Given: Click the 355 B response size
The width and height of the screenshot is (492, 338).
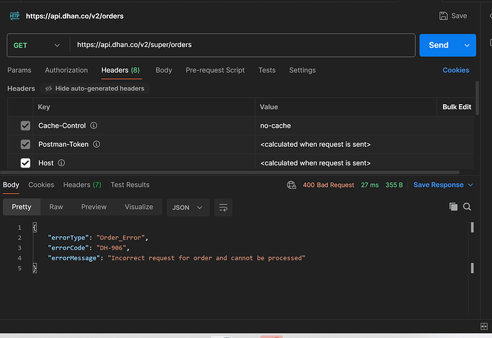Looking at the screenshot, I should (394, 185).
